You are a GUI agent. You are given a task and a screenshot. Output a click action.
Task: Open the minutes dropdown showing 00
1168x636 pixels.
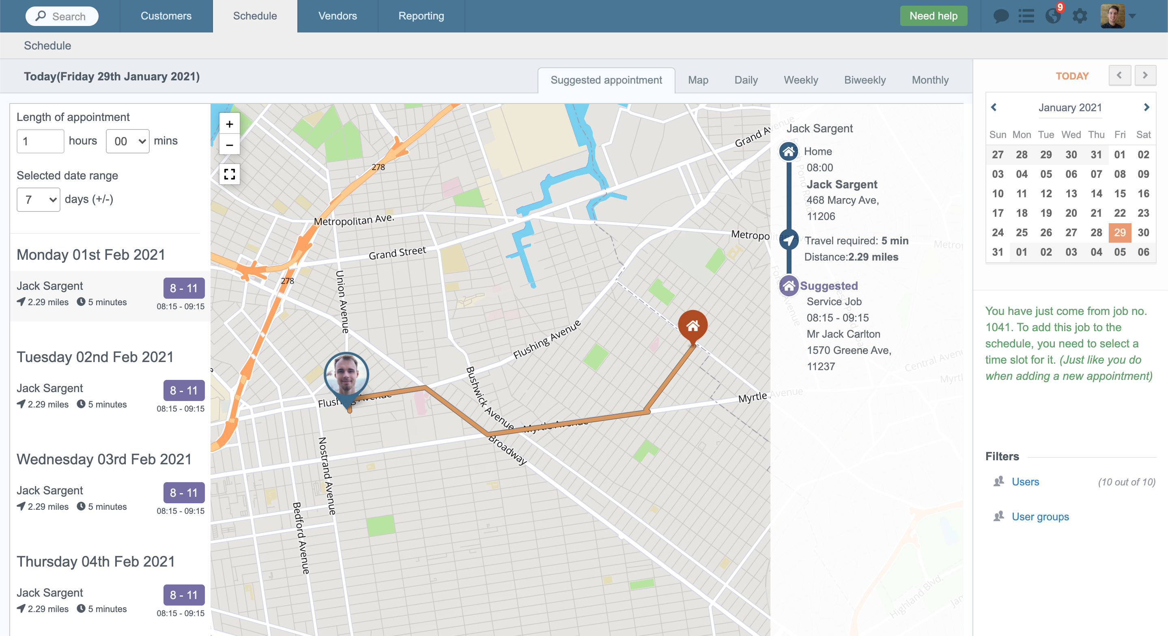coord(128,141)
